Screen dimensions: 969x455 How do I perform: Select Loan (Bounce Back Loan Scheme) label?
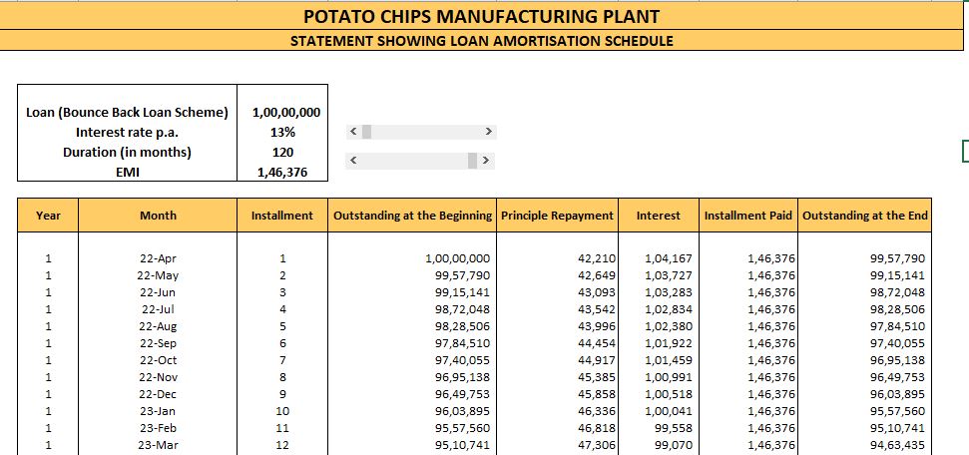(127, 113)
